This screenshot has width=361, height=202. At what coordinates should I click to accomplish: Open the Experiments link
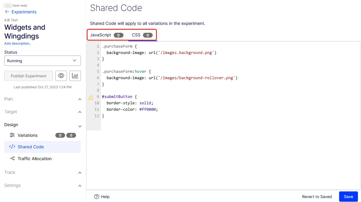tap(24, 12)
